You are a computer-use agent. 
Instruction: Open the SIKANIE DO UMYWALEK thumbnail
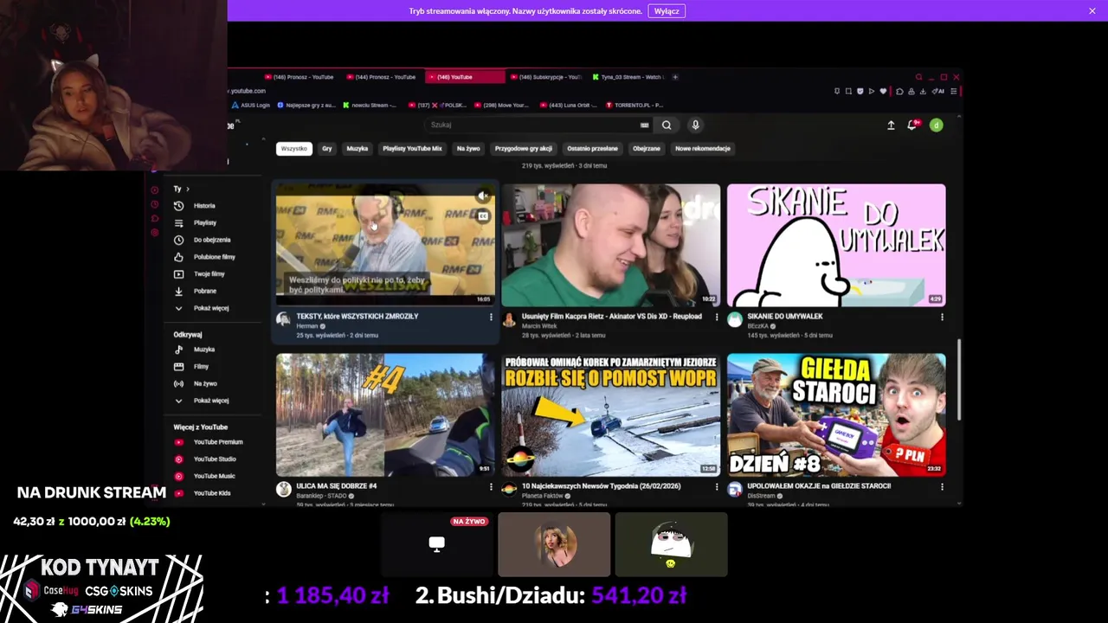[836, 245]
